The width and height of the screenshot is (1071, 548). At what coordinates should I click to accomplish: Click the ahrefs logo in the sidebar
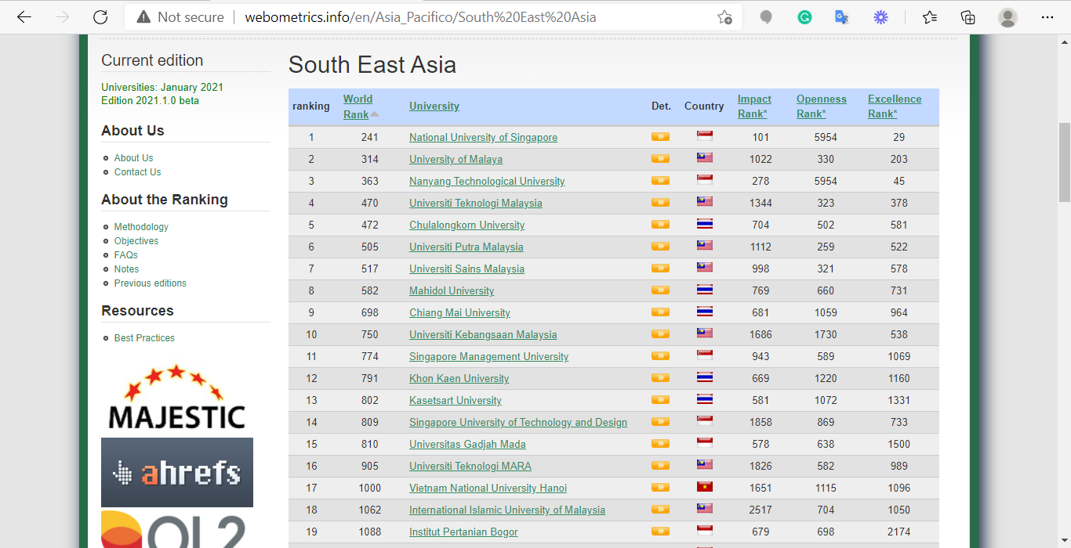177,472
